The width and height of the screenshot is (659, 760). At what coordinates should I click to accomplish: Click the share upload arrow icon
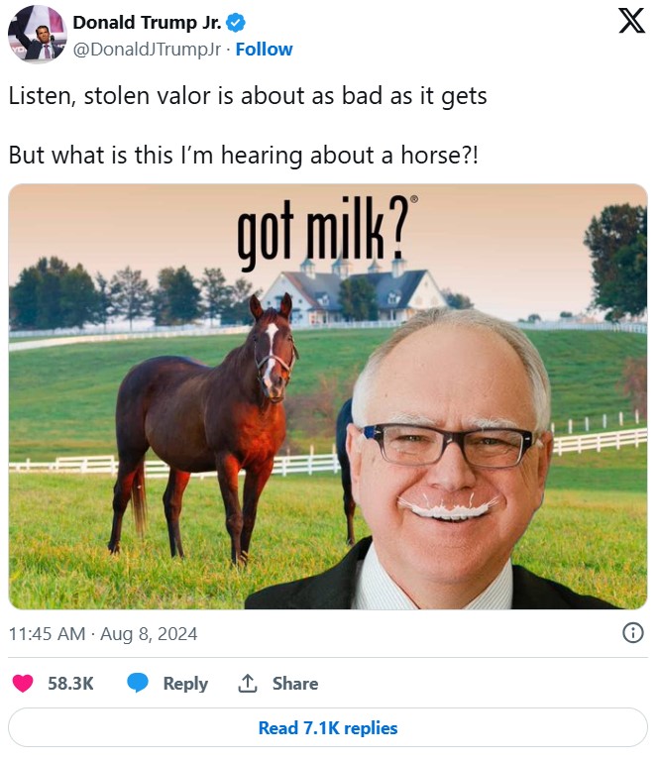248,683
